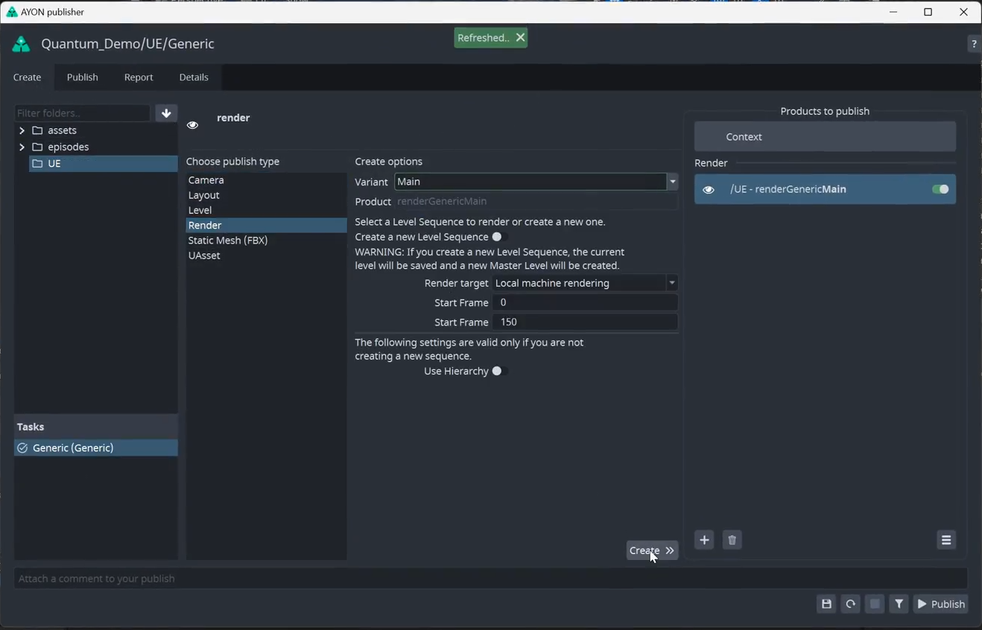
Task: Click the Quantum_Demo/UE/Generic context title
Action: pyautogui.click(x=127, y=44)
